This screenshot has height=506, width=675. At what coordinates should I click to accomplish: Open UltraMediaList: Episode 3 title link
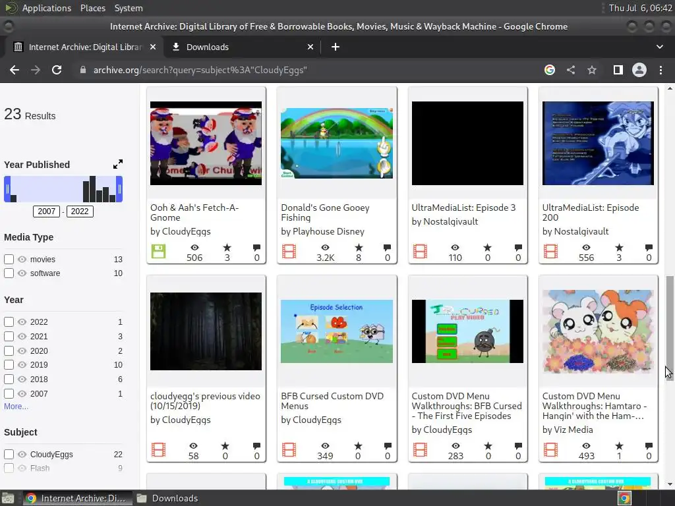coord(463,208)
